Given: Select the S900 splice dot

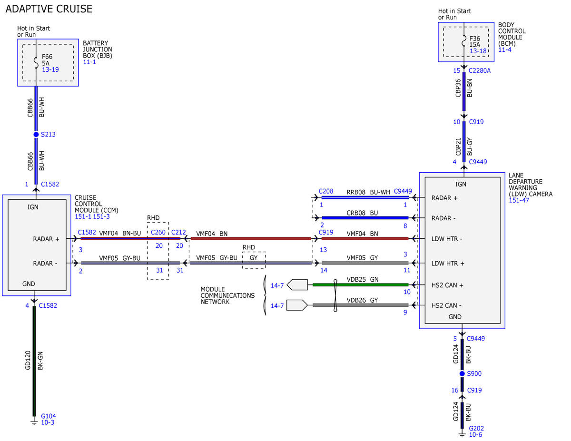Looking at the screenshot, I should coord(462,374).
